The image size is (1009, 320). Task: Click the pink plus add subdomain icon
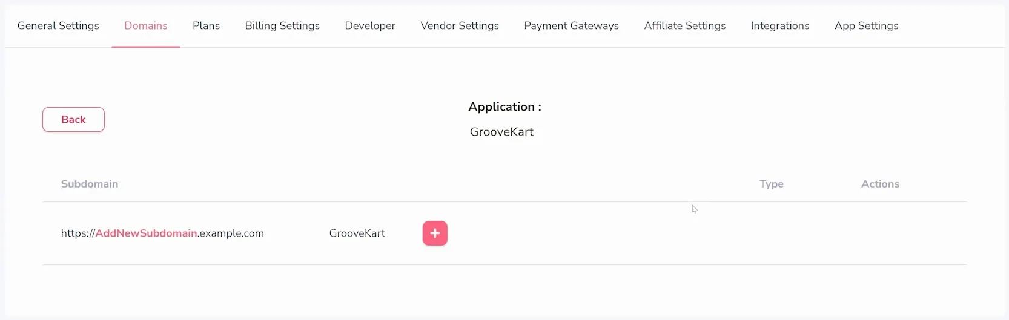tap(435, 233)
